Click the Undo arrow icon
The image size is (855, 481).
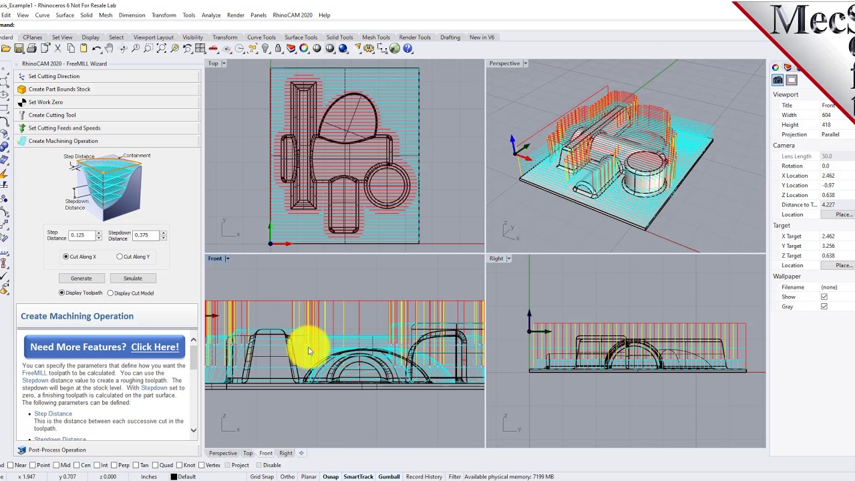pyautogui.click(x=97, y=49)
